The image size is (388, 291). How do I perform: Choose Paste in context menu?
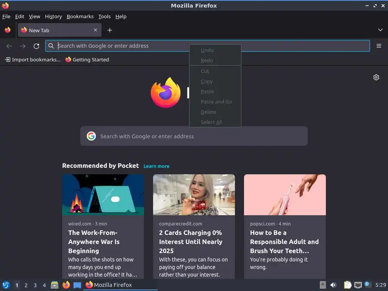point(215,92)
